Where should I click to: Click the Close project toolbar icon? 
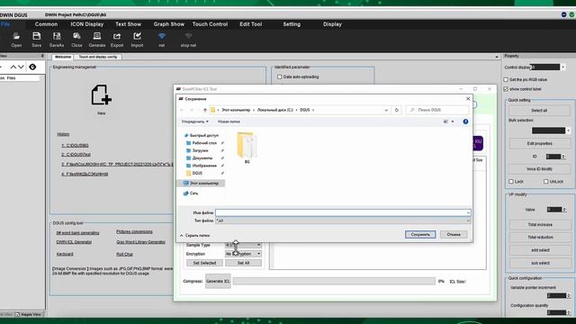(x=76, y=36)
